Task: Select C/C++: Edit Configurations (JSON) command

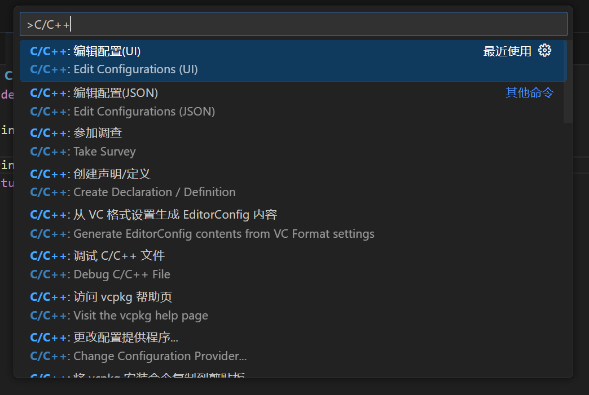Action: (x=292, y=102)
